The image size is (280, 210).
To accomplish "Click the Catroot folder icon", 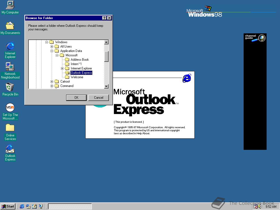I will tap(57, 81).
